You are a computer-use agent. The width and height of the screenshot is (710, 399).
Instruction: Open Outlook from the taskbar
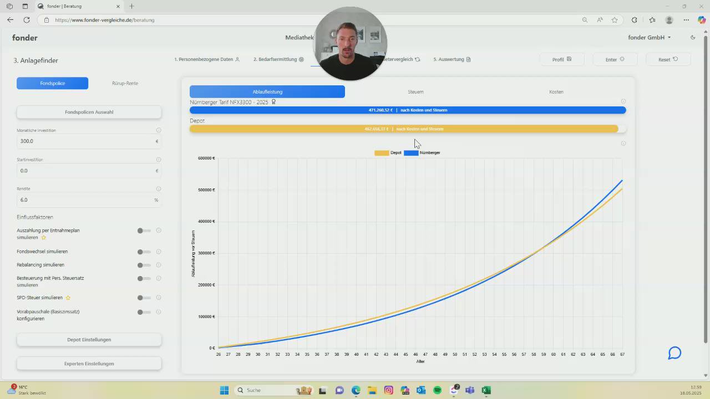click(x=421, y=390)
